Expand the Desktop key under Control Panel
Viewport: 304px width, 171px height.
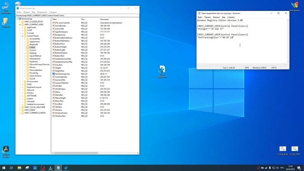25,53
